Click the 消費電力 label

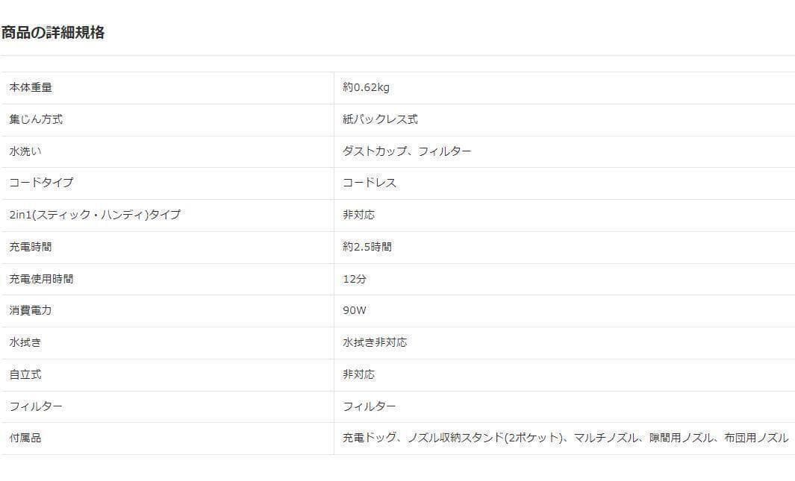(31, 310)
